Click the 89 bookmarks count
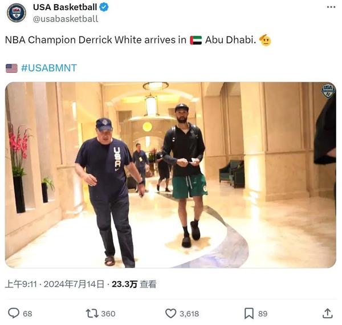This screenshot has width=342, height=325. pos(263,314)
